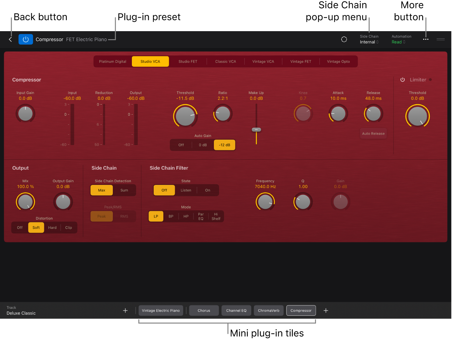Image resolution: width=452 pixels, height=340 pixels.
Task: Open the ChromaVerb plugin in the chain
Action: pyautogui.click(x=269, y=310)
